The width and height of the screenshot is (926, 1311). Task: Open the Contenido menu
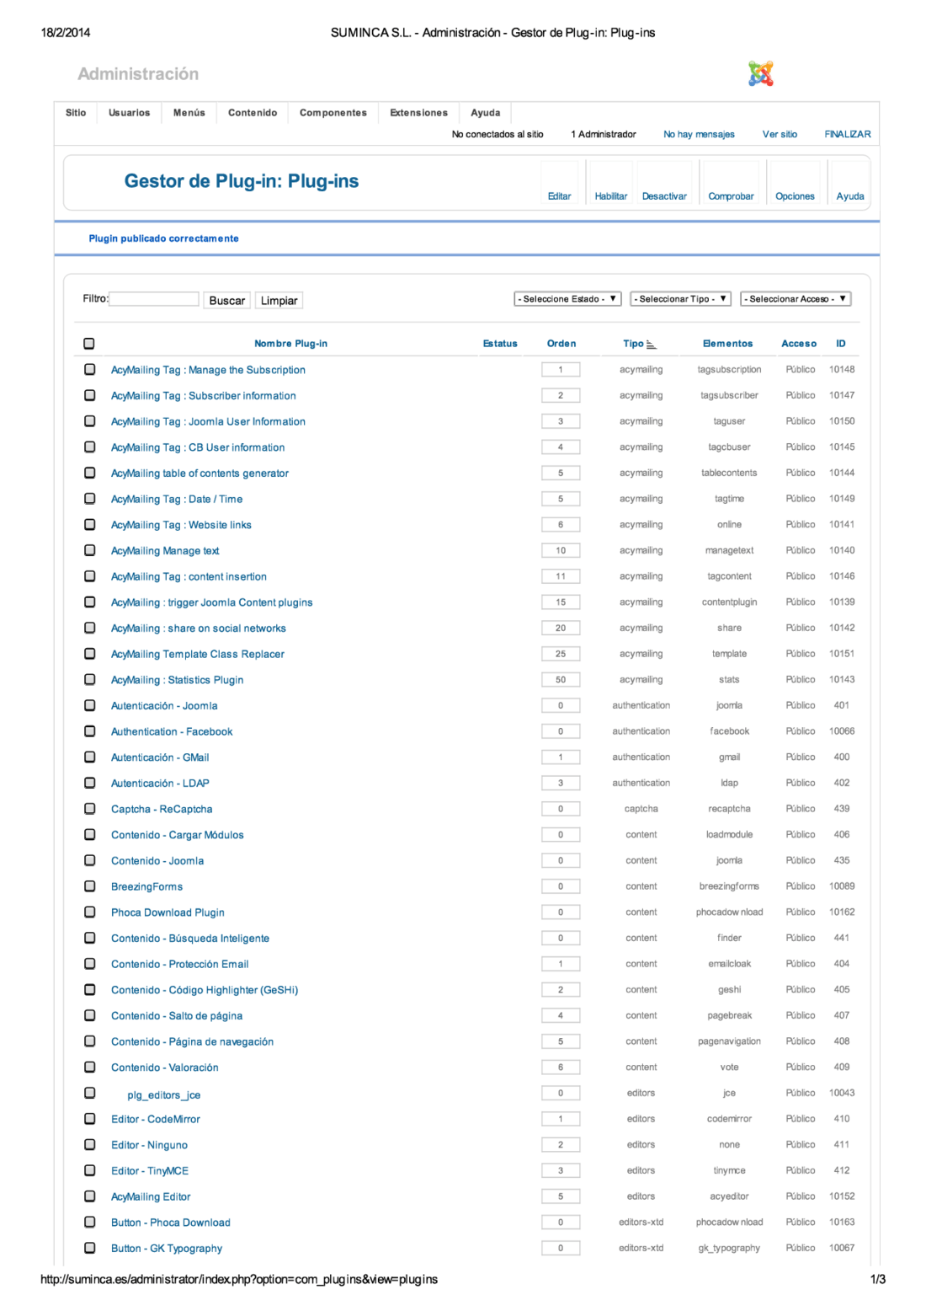coord(253,113)
